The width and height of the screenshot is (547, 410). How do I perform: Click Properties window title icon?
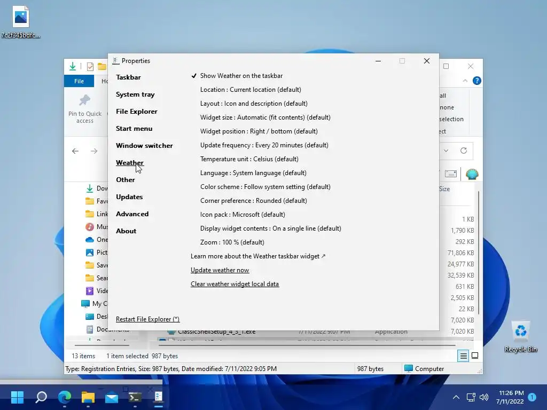point(115,61)
